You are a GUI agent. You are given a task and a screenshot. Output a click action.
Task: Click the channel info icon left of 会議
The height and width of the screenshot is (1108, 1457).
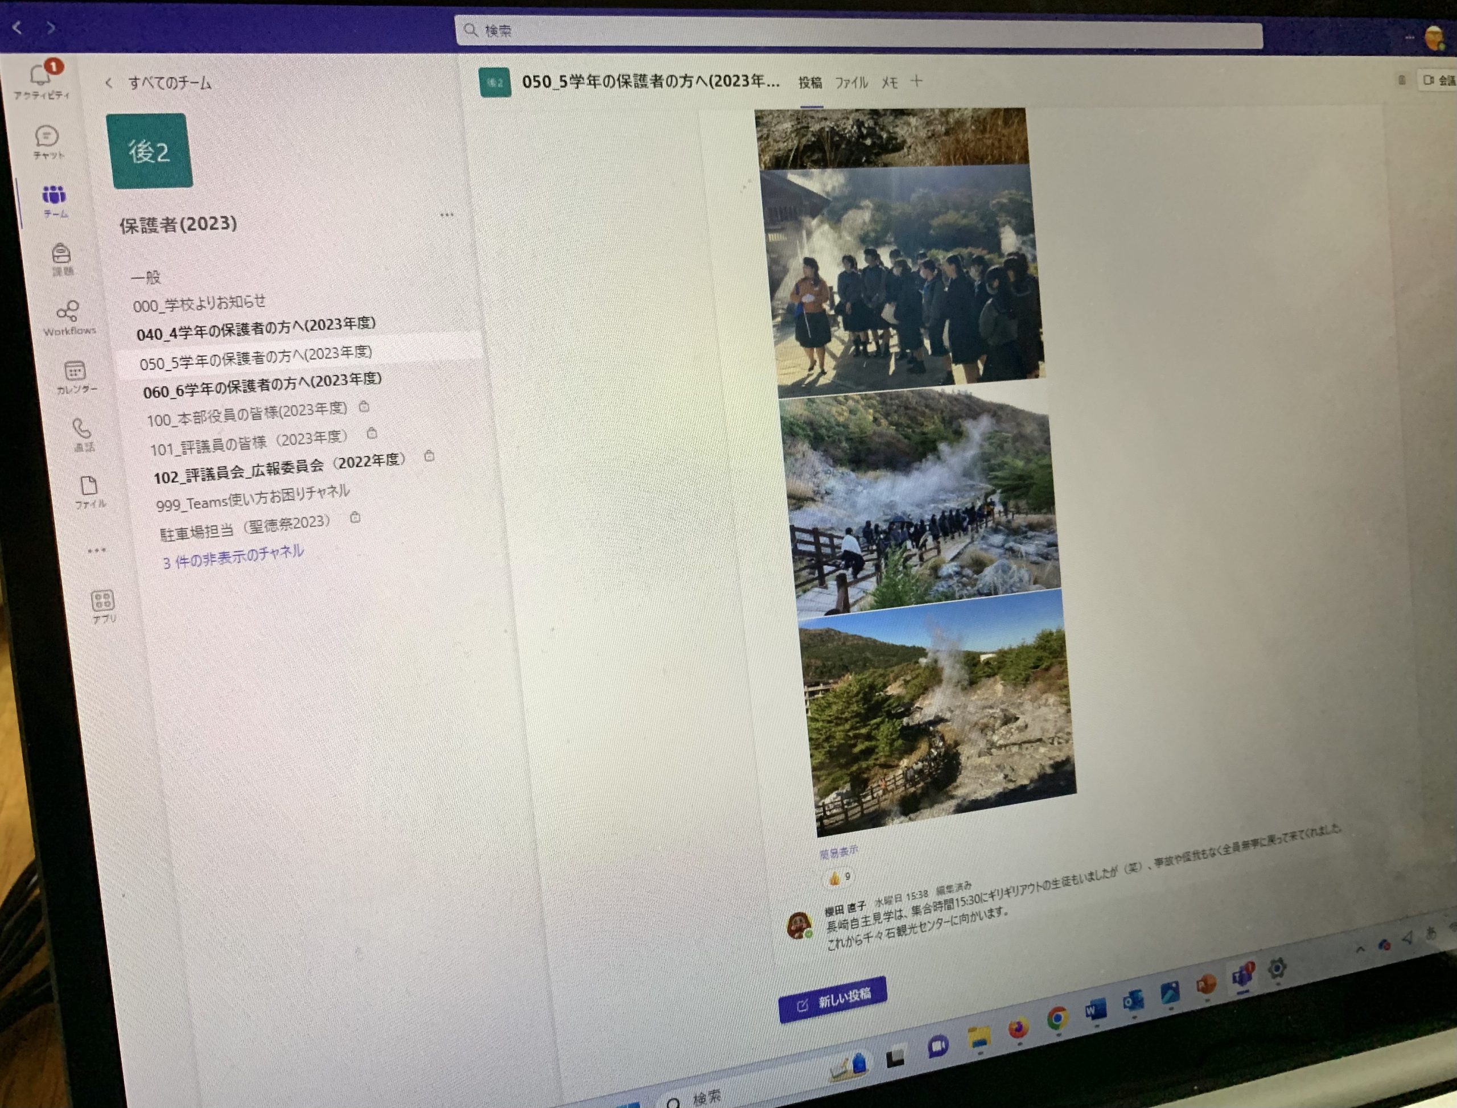(x=1402, y=80)
